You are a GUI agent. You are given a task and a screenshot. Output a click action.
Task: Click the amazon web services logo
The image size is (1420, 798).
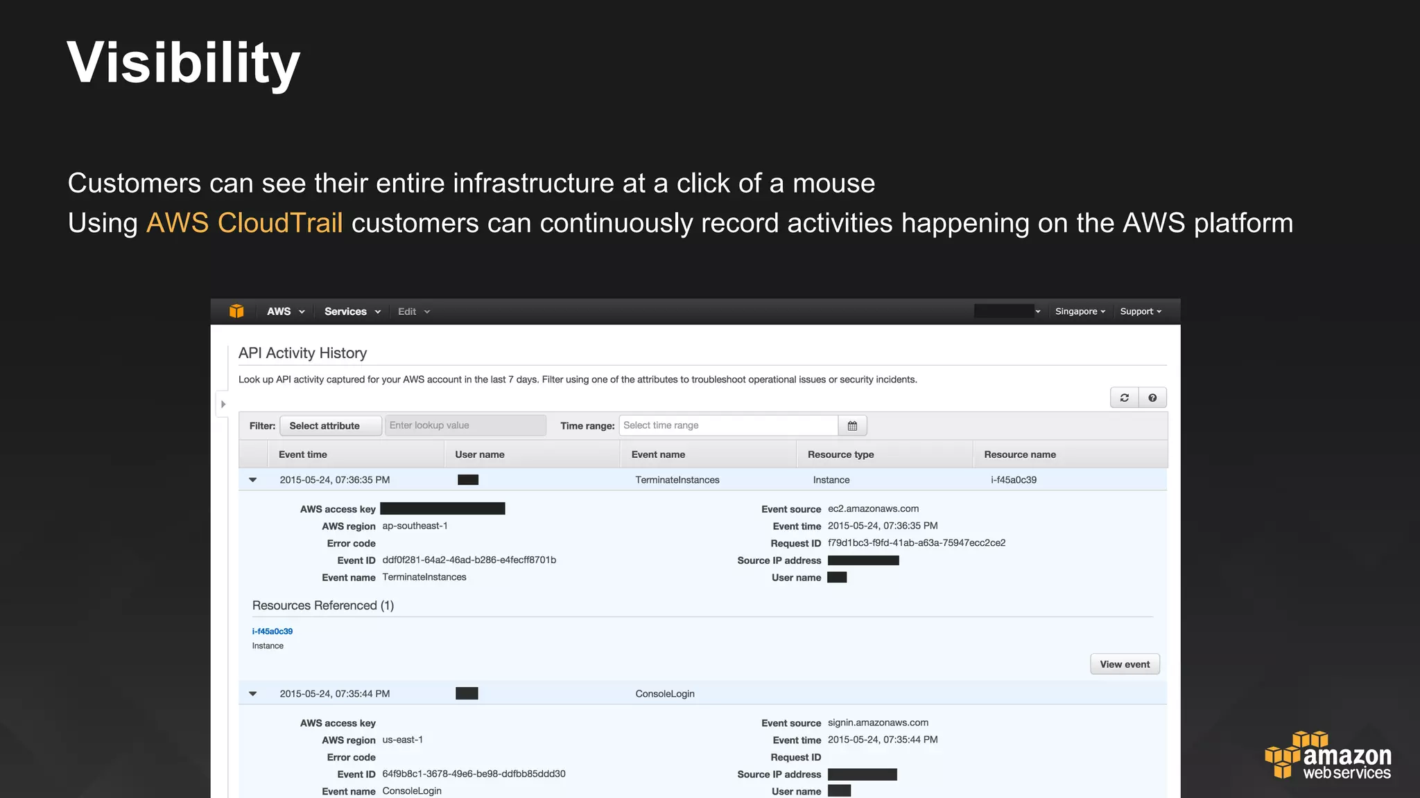click(1328, 755)
